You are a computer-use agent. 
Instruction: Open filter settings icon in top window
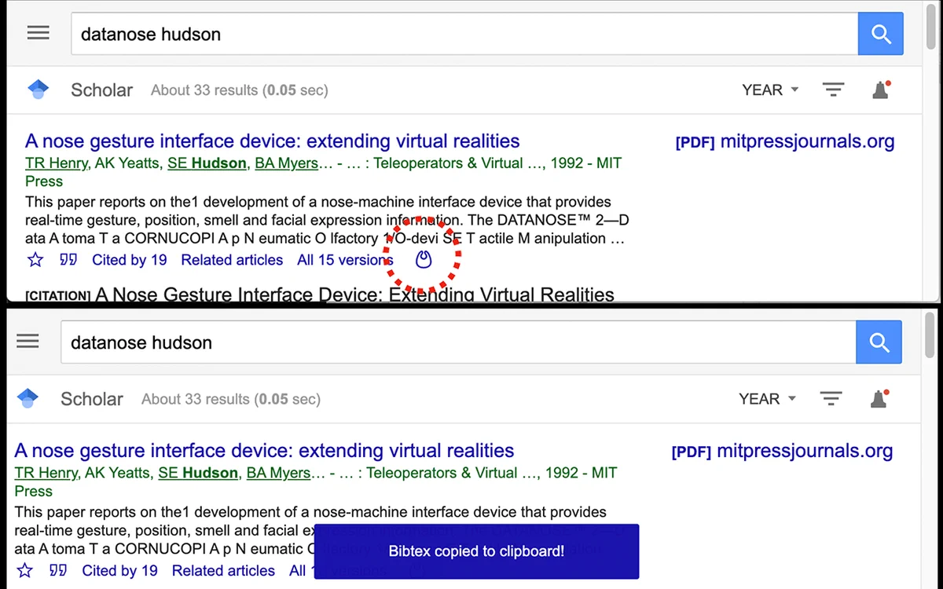(833, 90)
